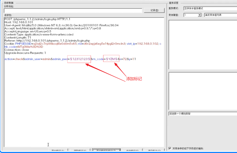
Task: Click the hk_code=MTg0Mw%3D%3D cookie text
Action: [x=24, y=47]
